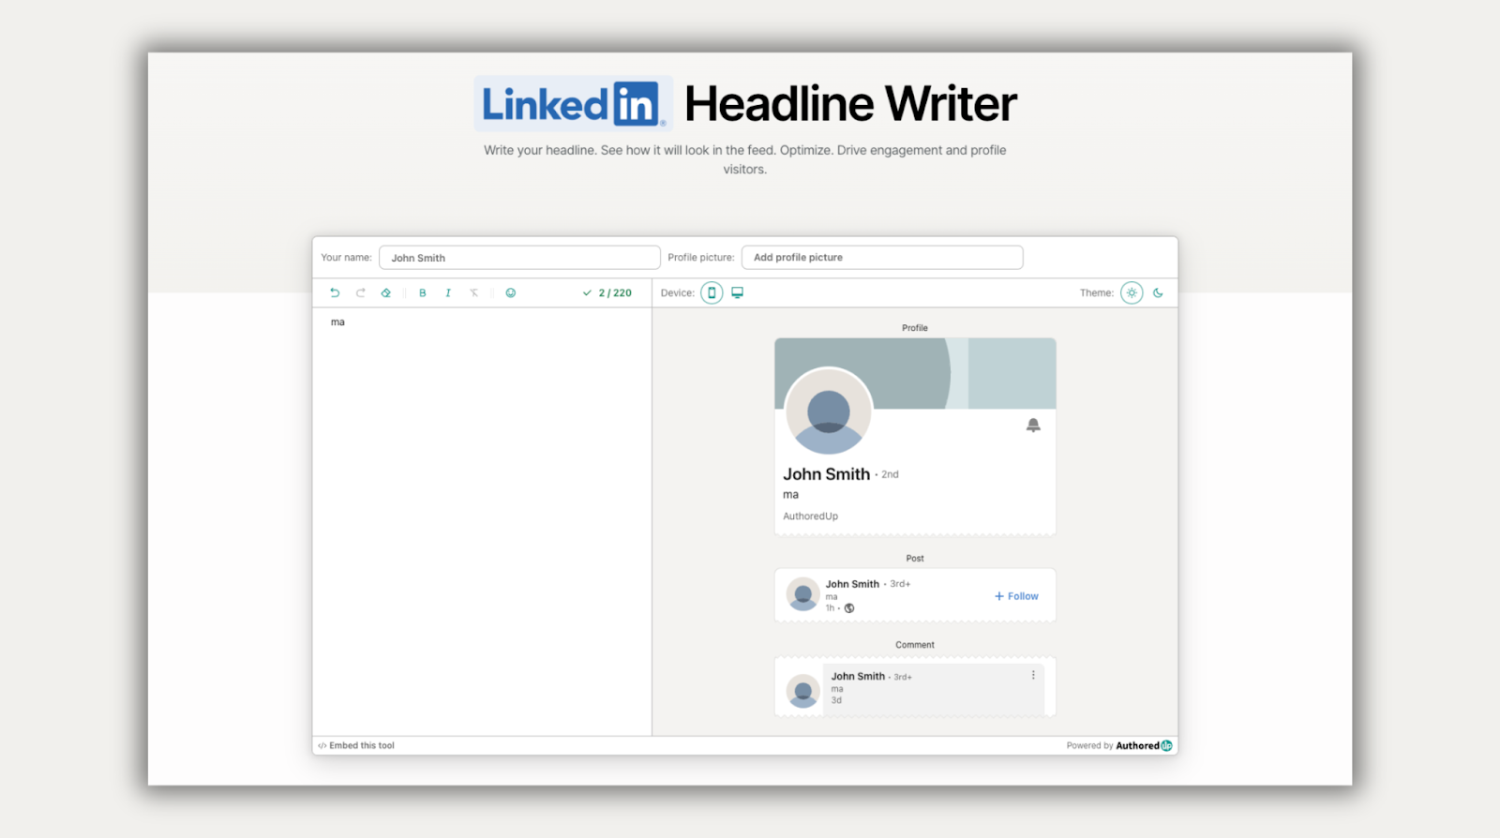Image resolution: width=1500 pixels, height=838 pixels.
Task: Click the avatar in the Comment preview
Action: tap(802, 692)
